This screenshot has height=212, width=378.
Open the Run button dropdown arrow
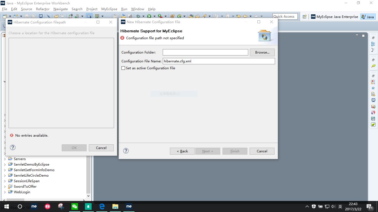154,16
